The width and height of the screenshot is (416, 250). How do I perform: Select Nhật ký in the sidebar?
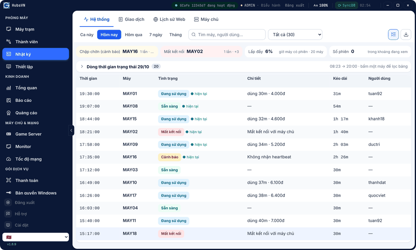[36, 54]
